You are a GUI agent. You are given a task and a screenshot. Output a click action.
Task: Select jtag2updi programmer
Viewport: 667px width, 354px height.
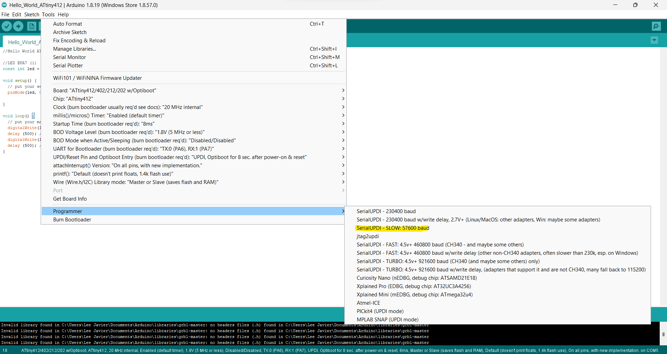tap(497, 236)
